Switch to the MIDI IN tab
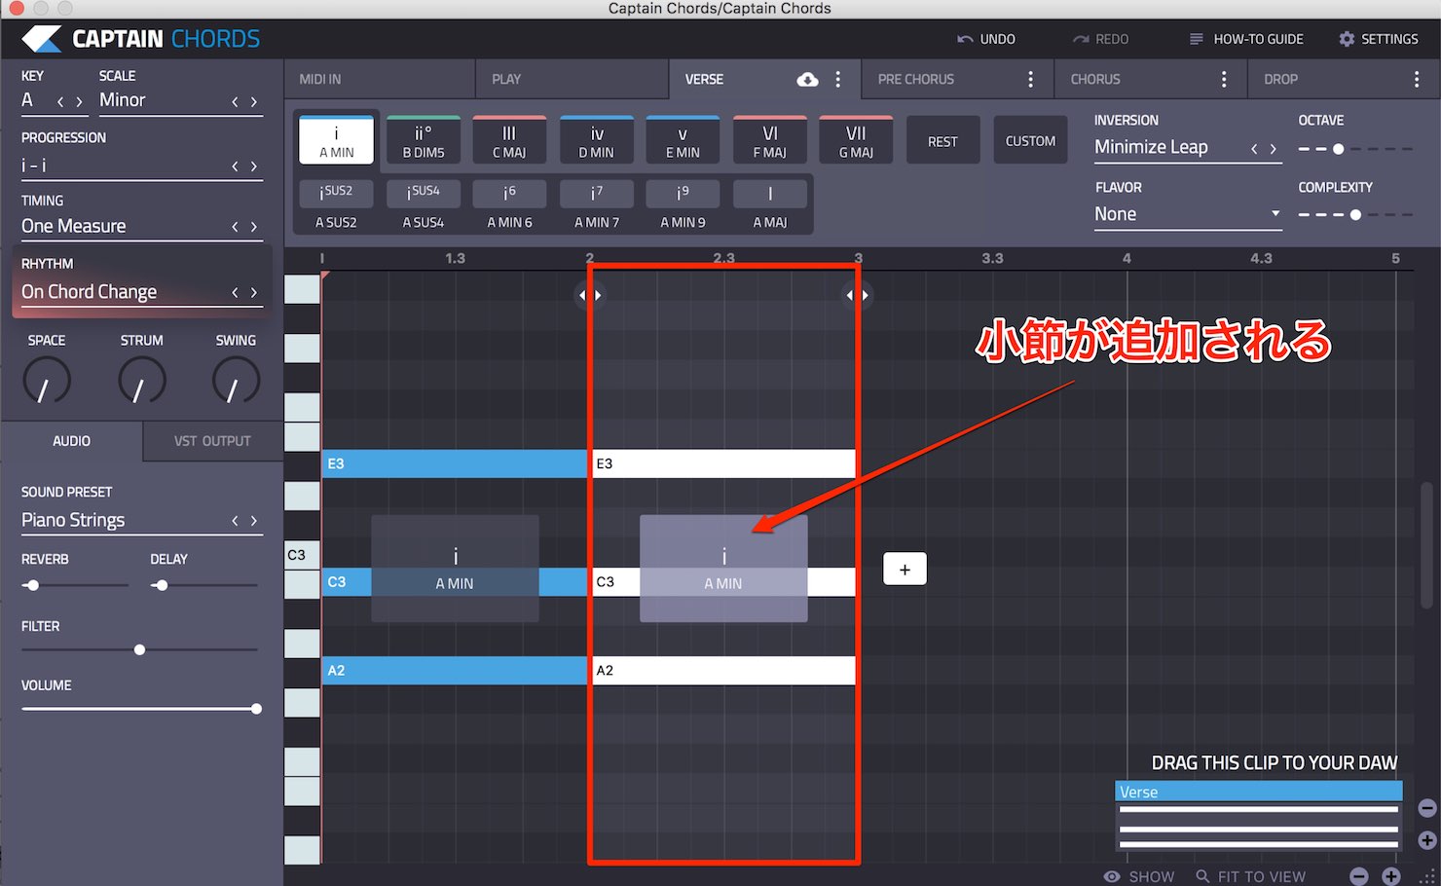Screen dimensions: 1441x886 tap(380, 79)
